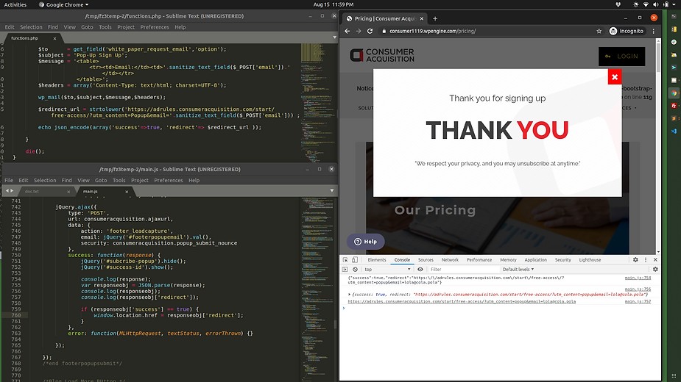Open the main.js:754 source link
This screenshot has height=382, width=681.
click(x=638, y=278)
